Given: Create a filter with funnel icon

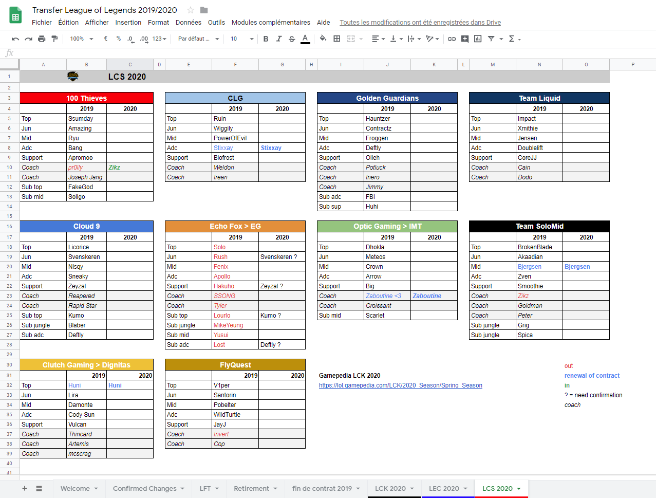Looking at the screenshot, I should 491,39.
